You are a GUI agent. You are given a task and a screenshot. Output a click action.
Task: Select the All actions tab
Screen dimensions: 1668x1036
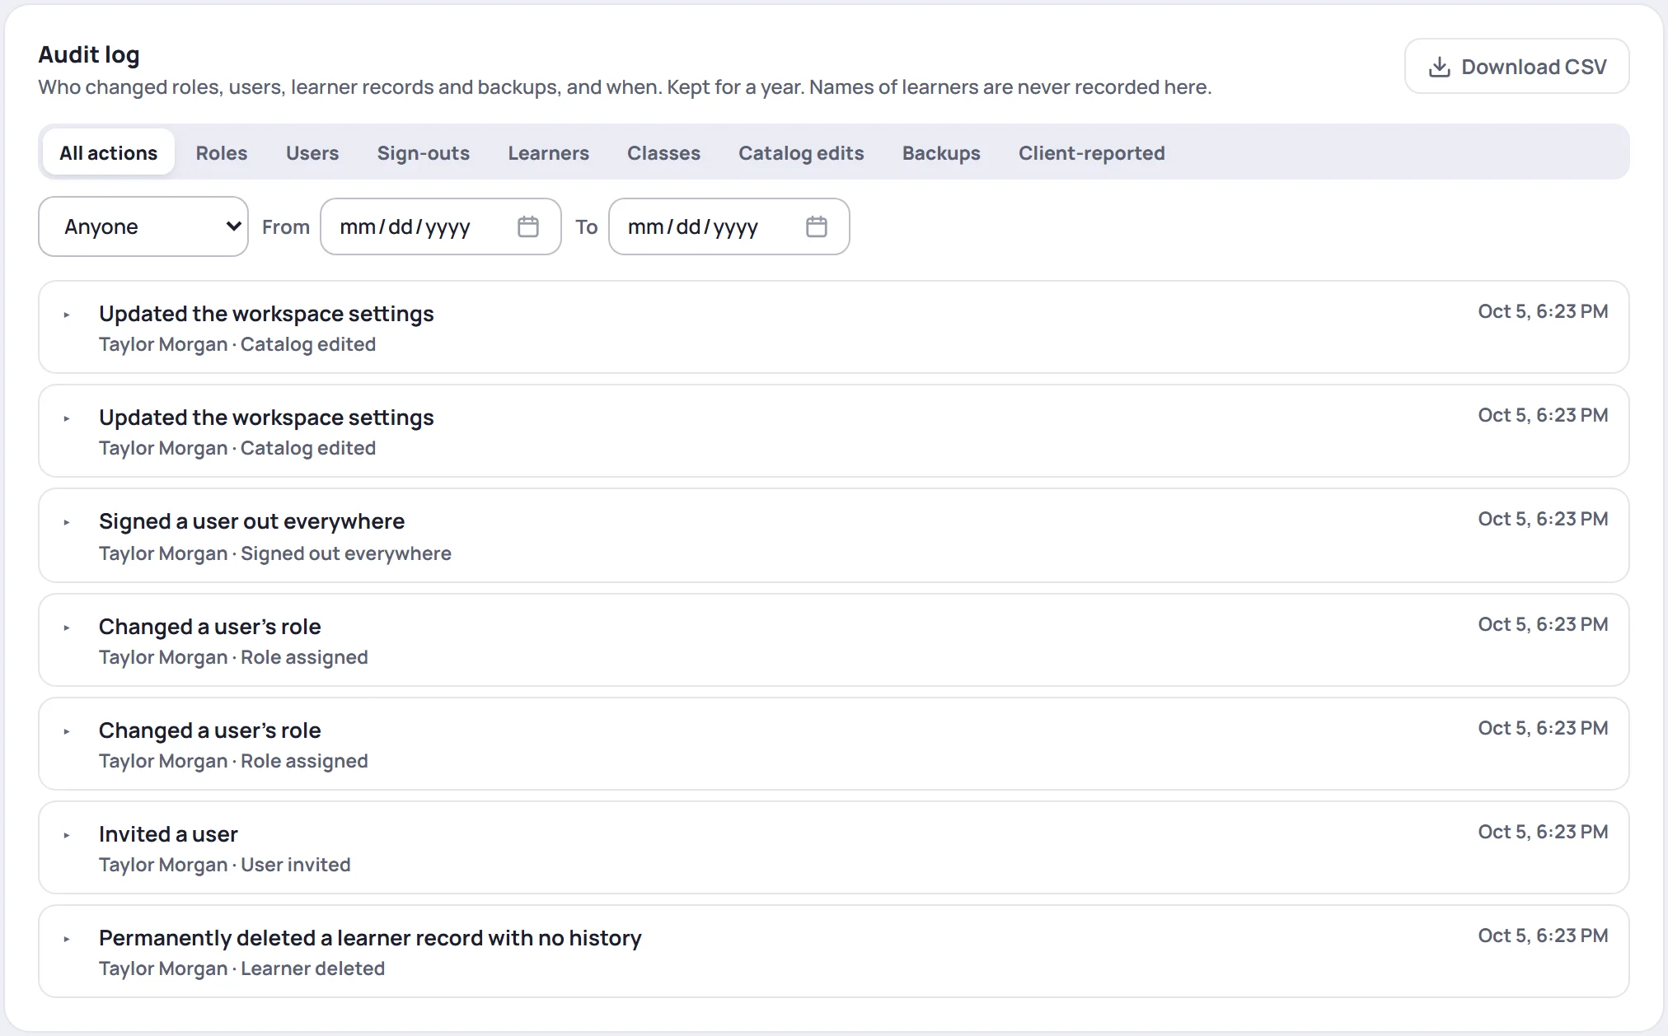click(x=108, y=152)
